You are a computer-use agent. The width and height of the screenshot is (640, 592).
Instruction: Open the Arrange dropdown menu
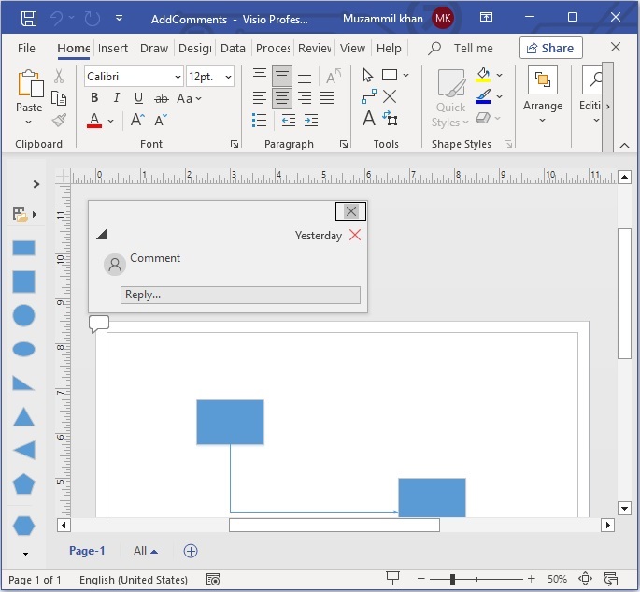point(543,93)
